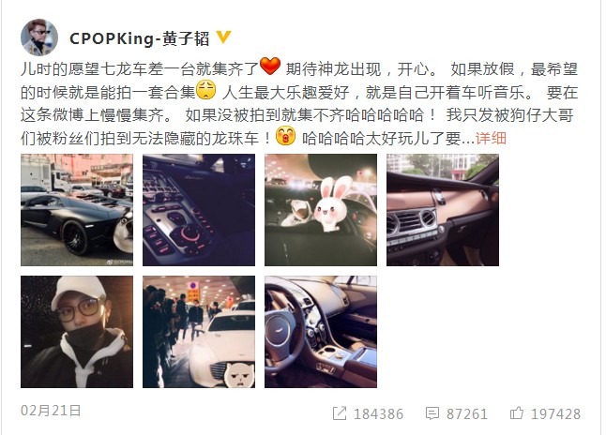Expand full post via 详细 link

491,139
